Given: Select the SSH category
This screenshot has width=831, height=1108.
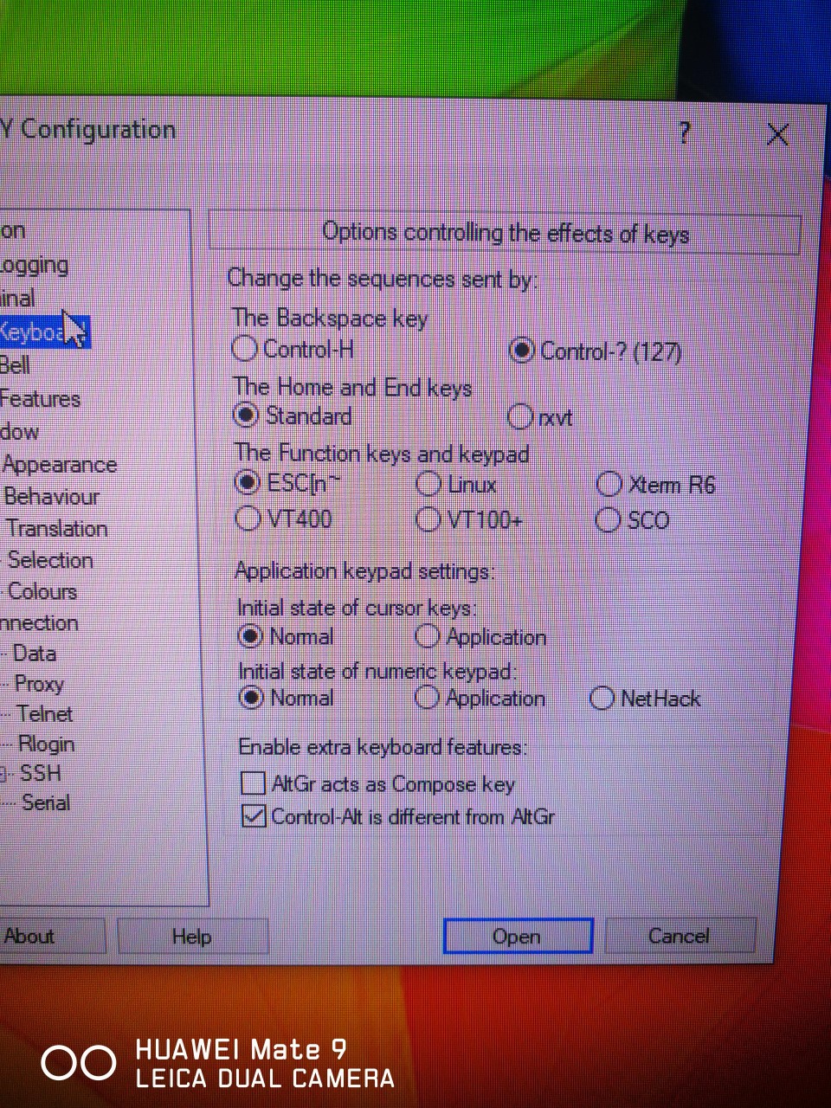Looking at the screenshot, I should [41, 773].
